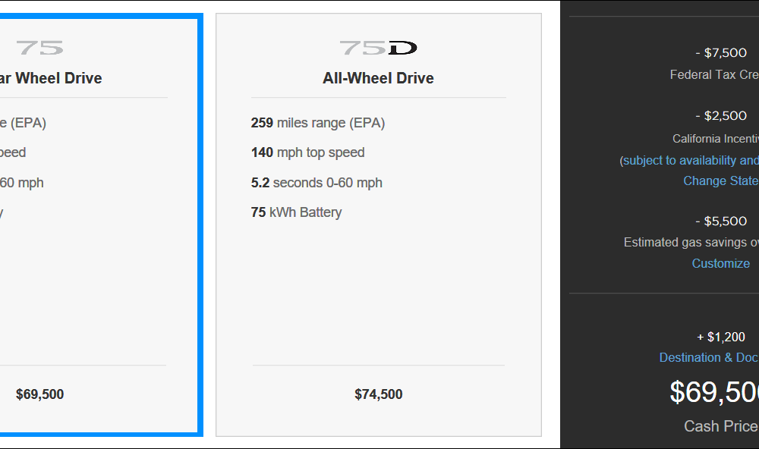Click the large Cash Price total
The image size is (759, 449).
pos(714,392)
